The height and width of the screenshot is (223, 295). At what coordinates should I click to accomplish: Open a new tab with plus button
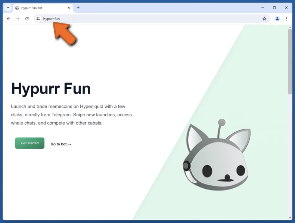click(78, 8)
